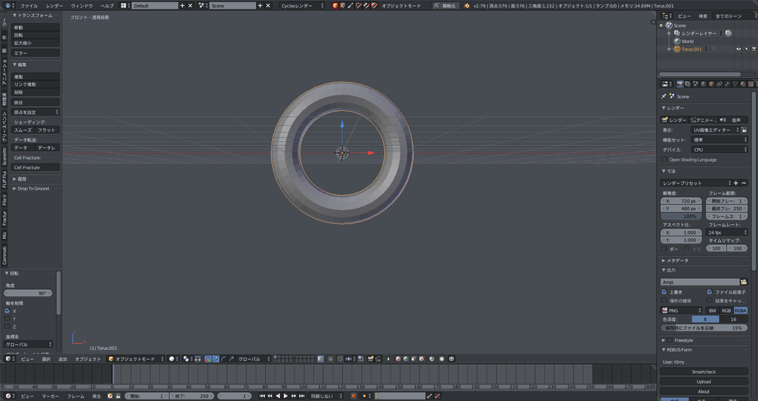
Task: Click the output folder browse icon
Action: (x=743, y=282)
